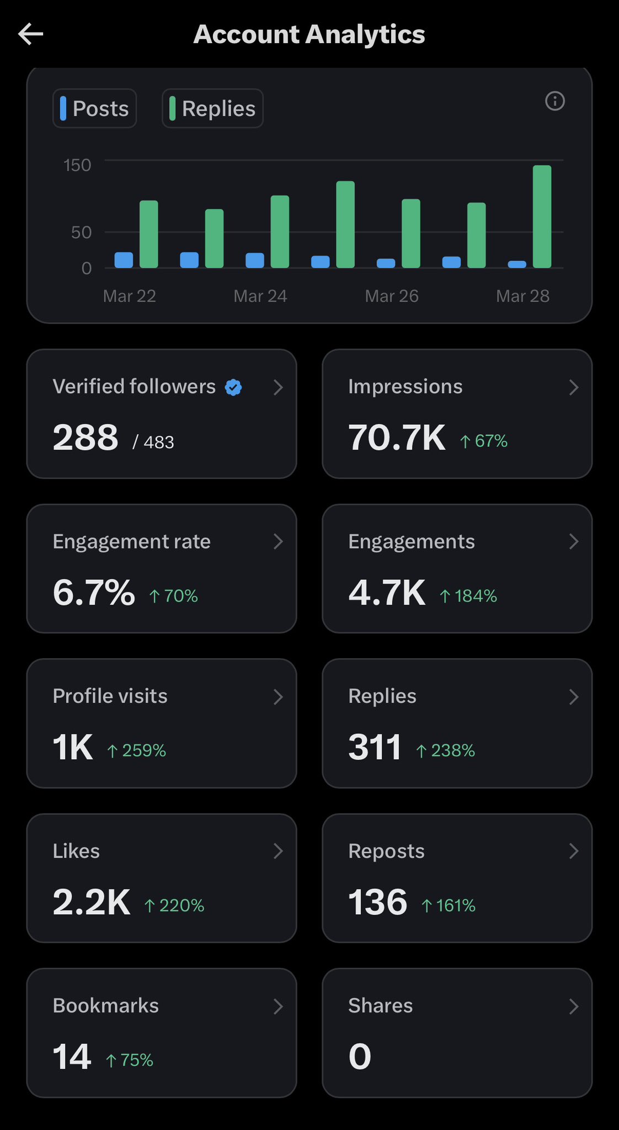The height and width of the screenshot is (1130, 619).
Task: Open the chart info icon
Action: tap(554, 101)
